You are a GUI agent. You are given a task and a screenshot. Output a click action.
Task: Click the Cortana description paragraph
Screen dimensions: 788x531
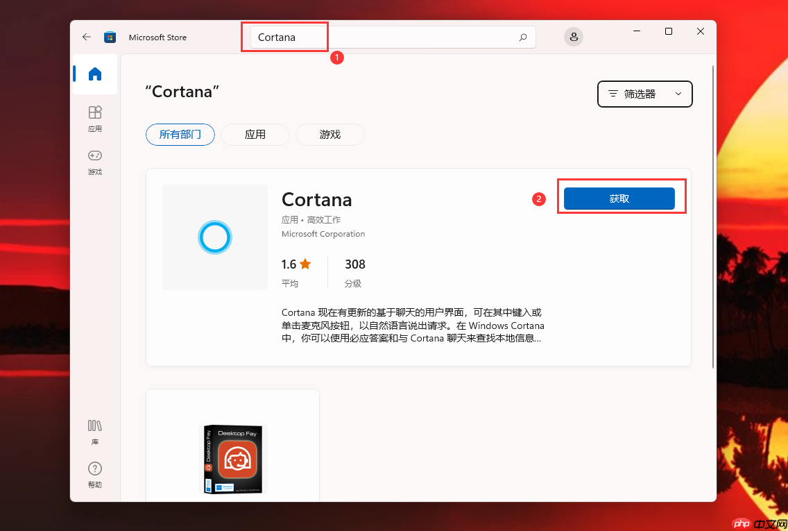click(413, 326)
